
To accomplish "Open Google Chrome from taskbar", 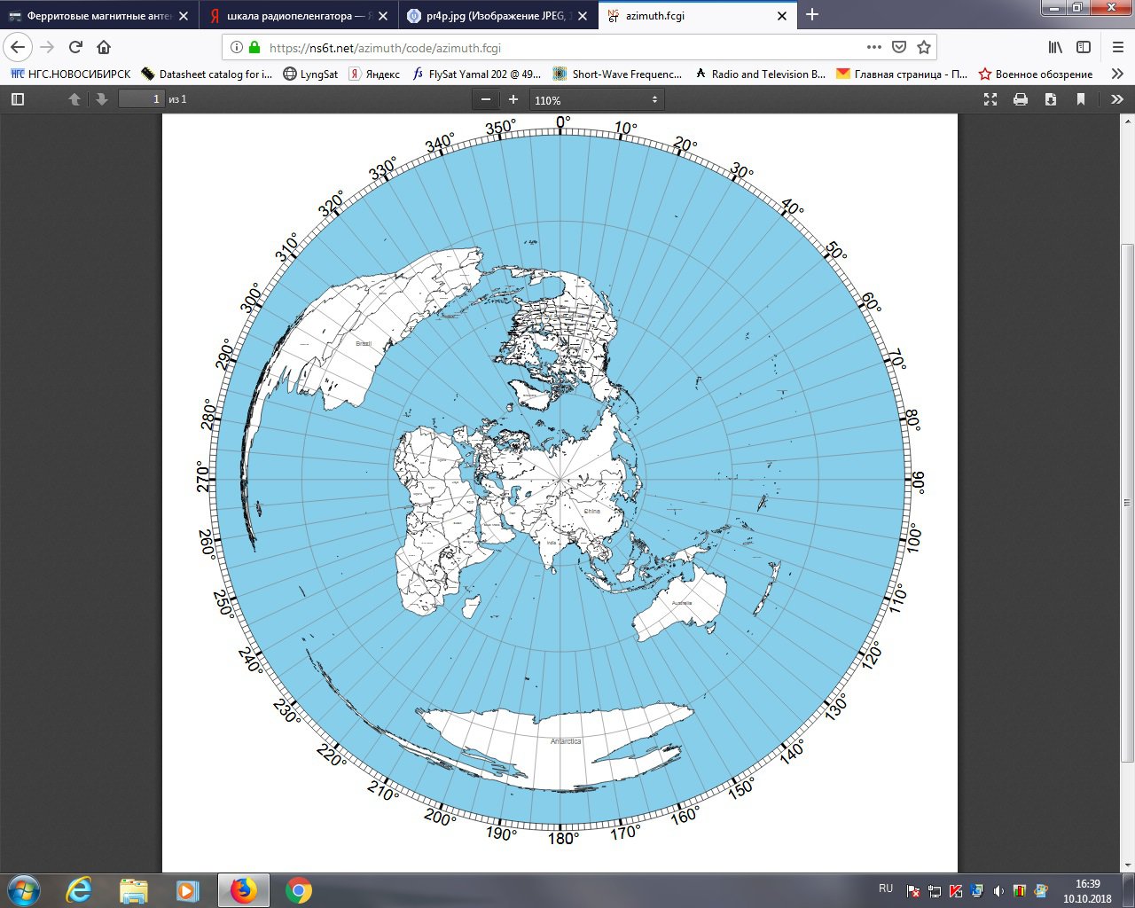I will point(299,890).
